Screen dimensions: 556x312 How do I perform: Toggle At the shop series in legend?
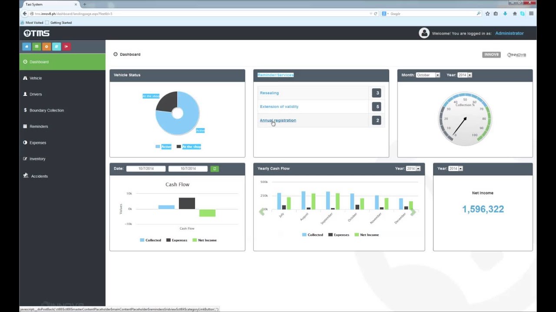189,147
